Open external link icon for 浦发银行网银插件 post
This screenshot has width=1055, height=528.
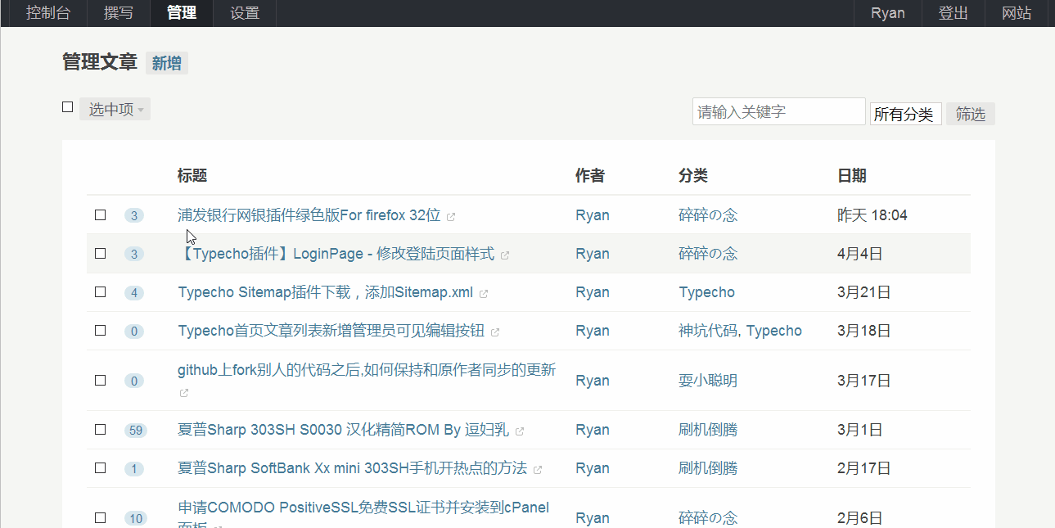tap(451, 217)
